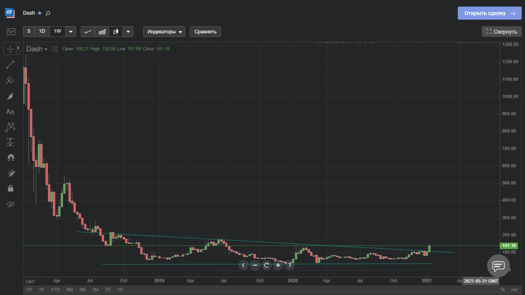The image size is (525, 295).
Task: Select the 3M date range
Action: [82, 290]
